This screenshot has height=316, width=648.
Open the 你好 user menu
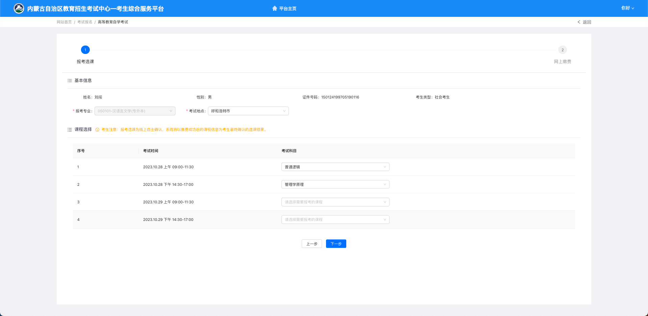tap(627, 8)
